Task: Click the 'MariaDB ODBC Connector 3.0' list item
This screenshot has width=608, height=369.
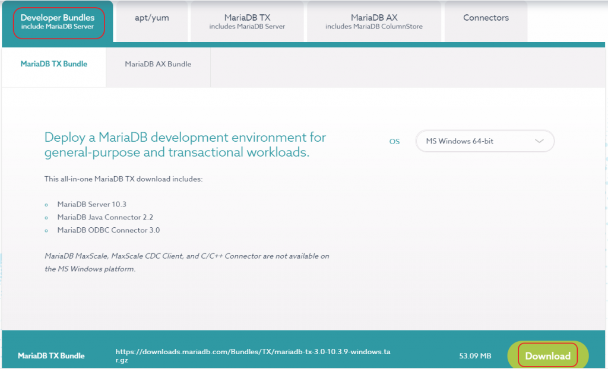Action: click(x=109, y=230)
